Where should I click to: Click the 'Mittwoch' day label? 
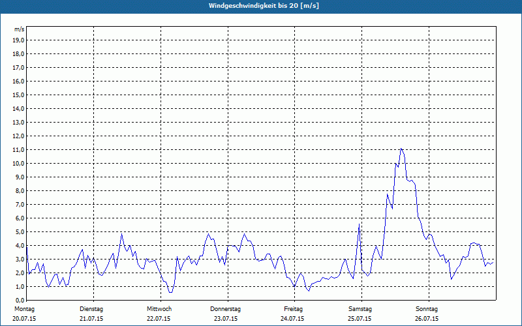click(x=159, y=309)
